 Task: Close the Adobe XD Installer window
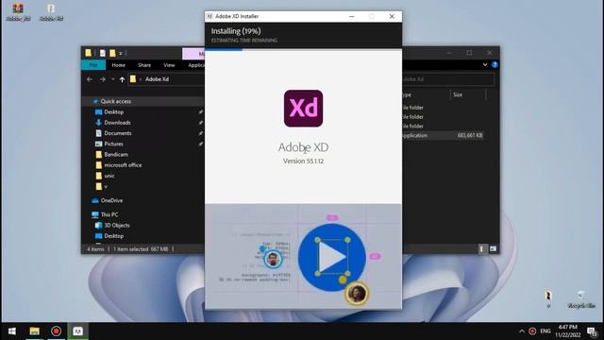point(392,17)
